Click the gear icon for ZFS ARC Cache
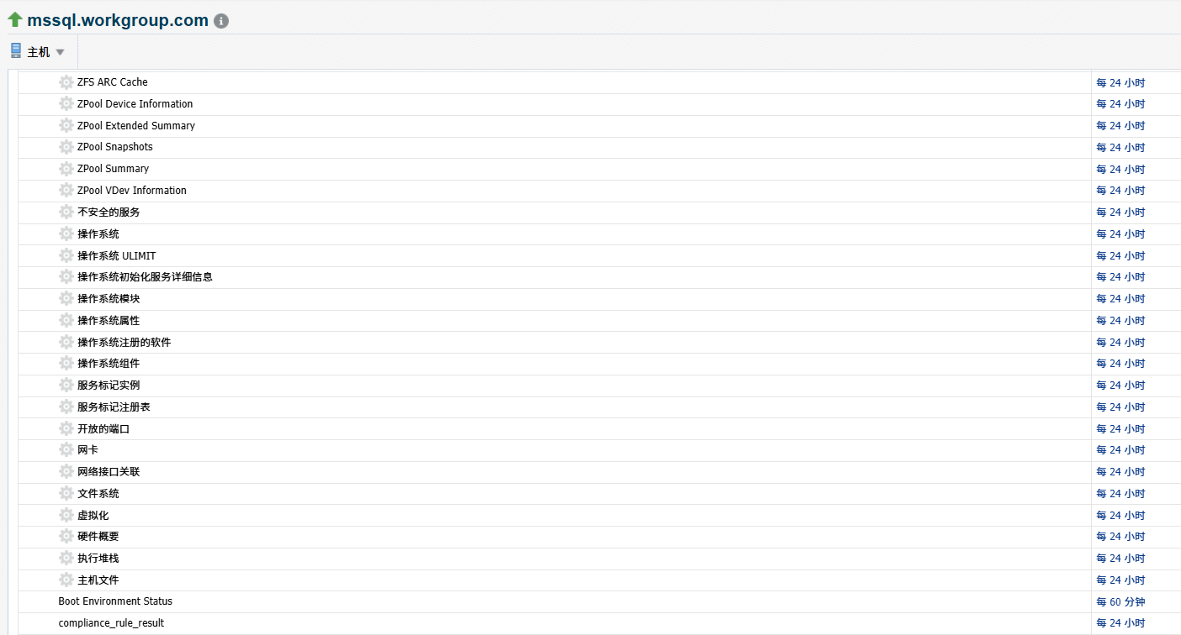Viewport: 1181px width, 635px height. pyautogui.click(x=66, y=82)
